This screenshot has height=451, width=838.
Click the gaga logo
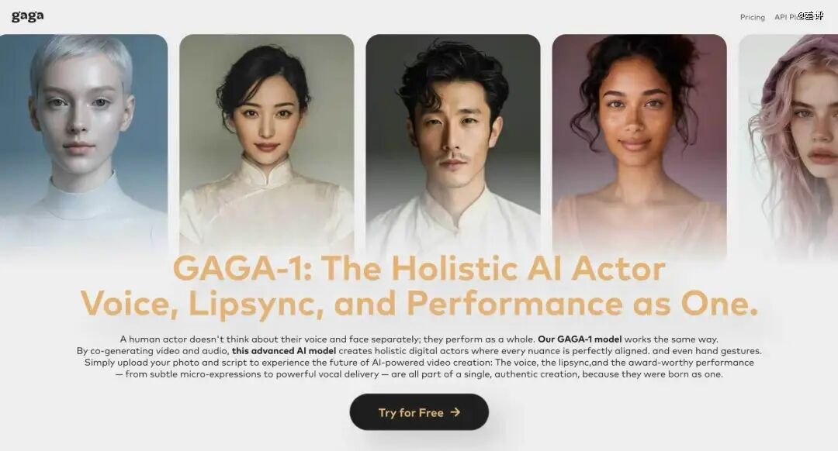click(x=28, y=16)
